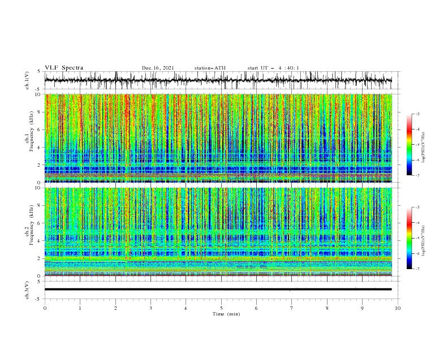Click the ch.1 spectrogram panel
This screenshot has width=448, height=346.
click(218, 138)
